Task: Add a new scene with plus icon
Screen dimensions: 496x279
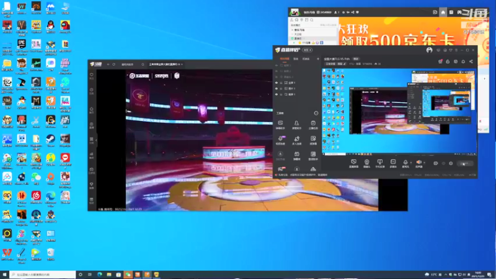Action: click(318, 59)
